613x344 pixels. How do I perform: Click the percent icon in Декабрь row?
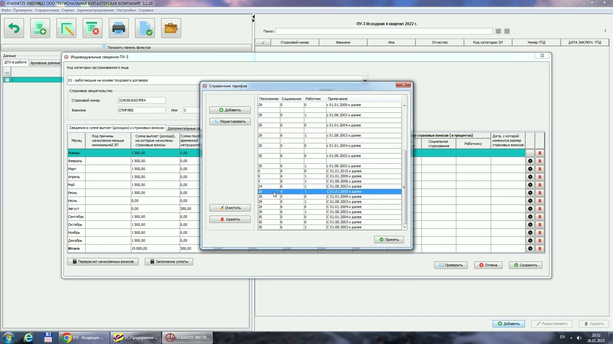[x=530, y=241]
